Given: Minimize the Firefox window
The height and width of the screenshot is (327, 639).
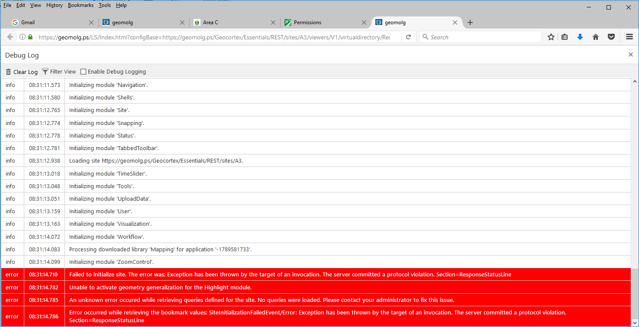Looking at the screenshot, I should coord(589,7).
